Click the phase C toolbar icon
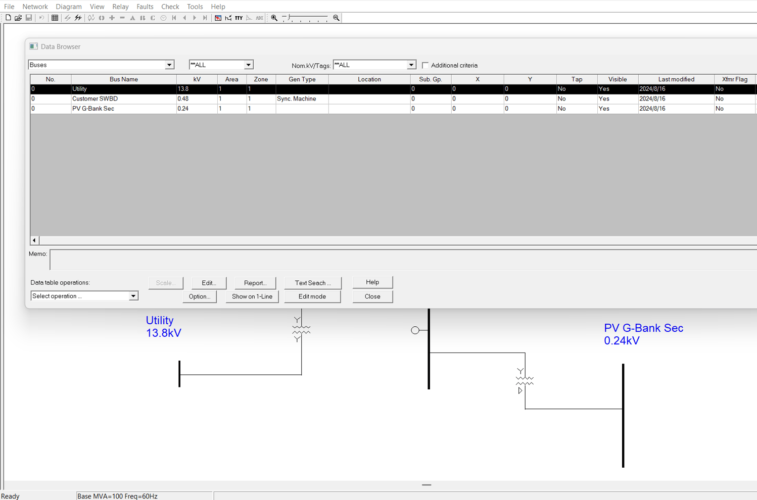Viewport: 757px width, 500px height. tap(152, 18)
